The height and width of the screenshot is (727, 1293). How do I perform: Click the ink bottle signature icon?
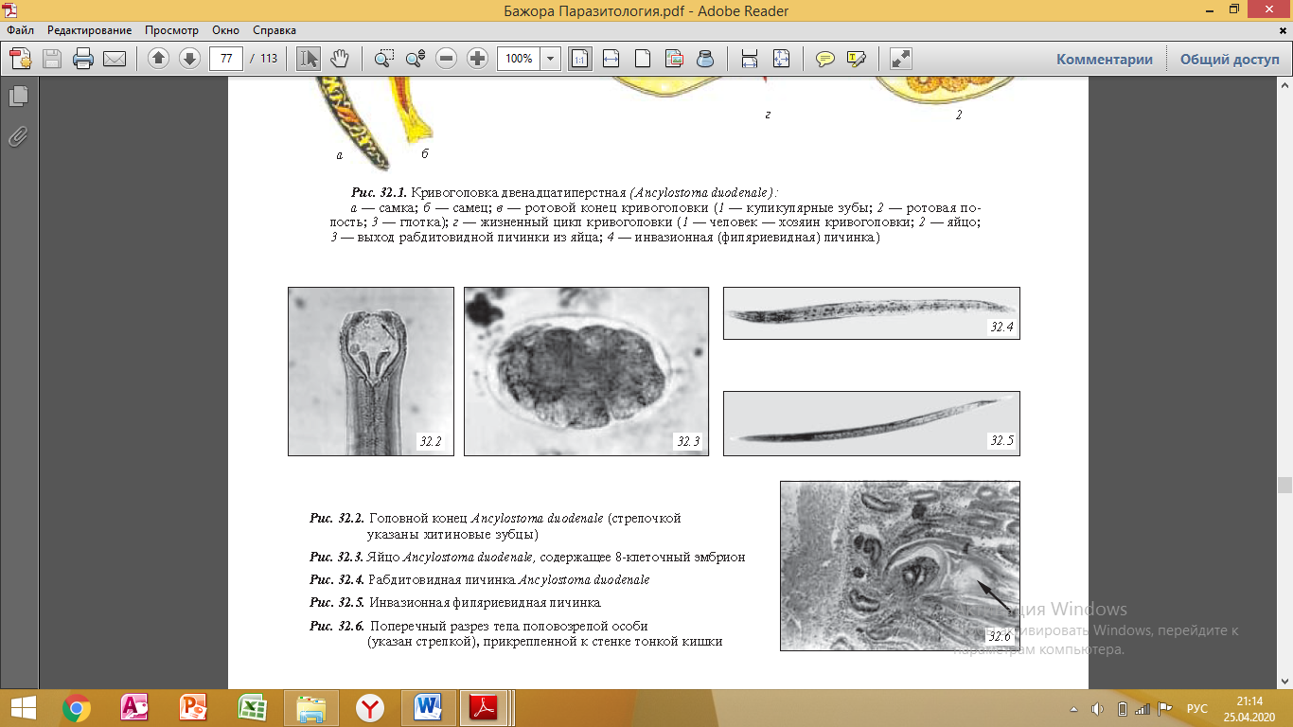[705, 59]
